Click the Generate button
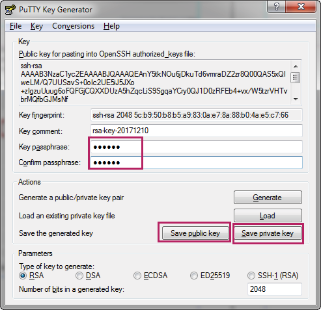The width and height of the screenshot is (321, 310). coord(268,198)
